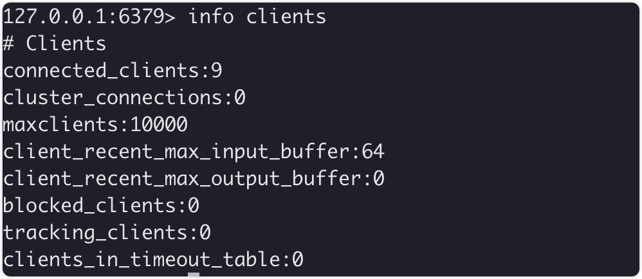642x279 pixels.
Task: Click the maxclients key name
Action: [60, 125]
